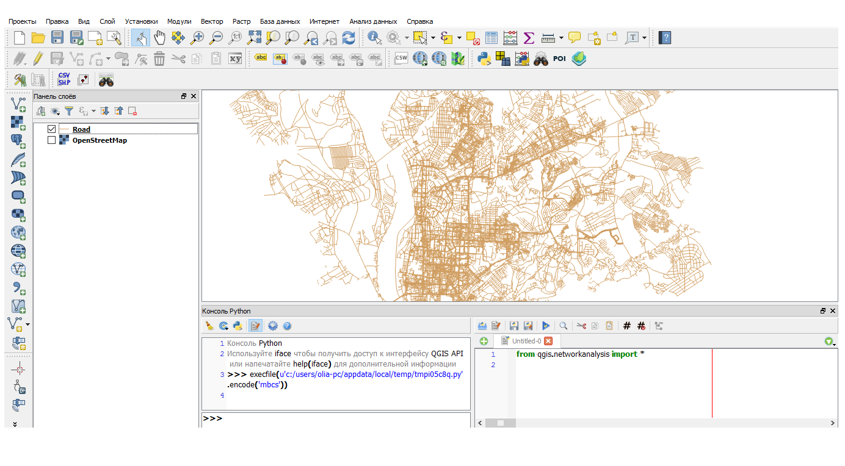
Task: Enable the OpenStreetMap layer checkbox
Action: tap(51, 140)
